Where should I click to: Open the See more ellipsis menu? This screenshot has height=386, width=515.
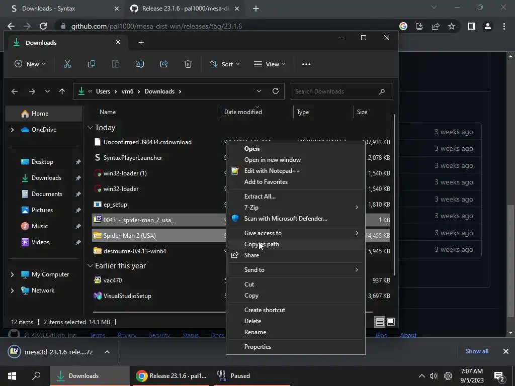click(306, 64)
